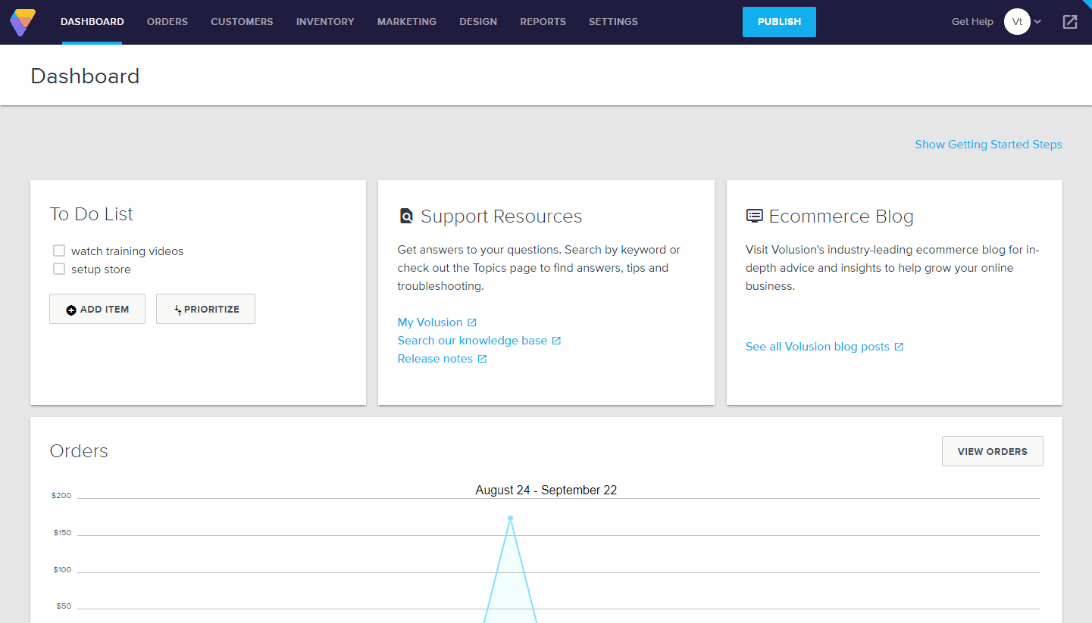The height and width of the screenshot is (623, 1092).
Task: Click the Publish button
Action: 779,22
